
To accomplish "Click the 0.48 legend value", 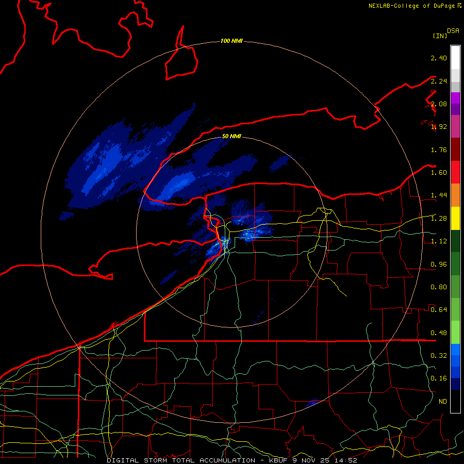I will 439,333.
